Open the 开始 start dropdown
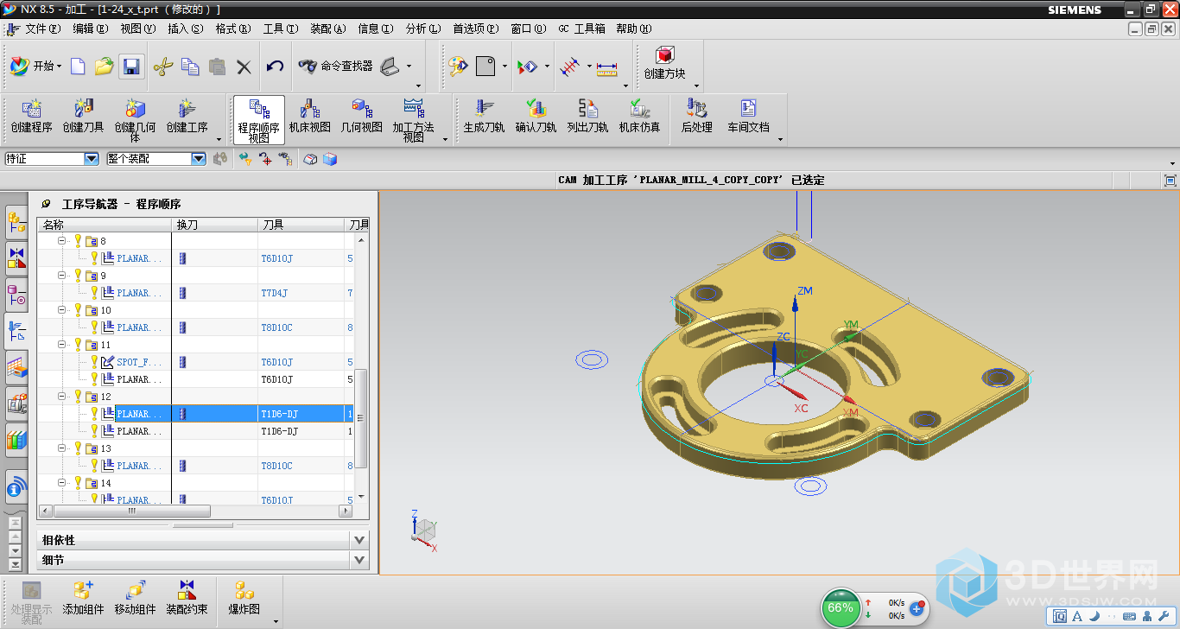Viewport: 1180px width, 629px height. point(36,66)
